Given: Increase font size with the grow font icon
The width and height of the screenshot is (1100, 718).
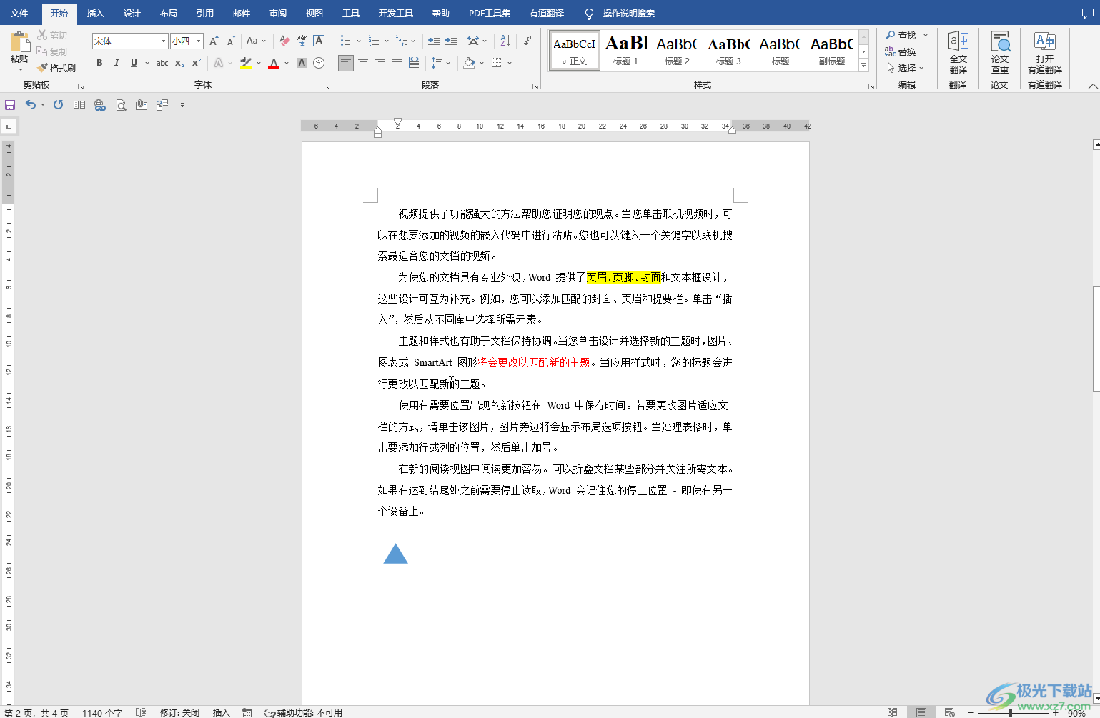Looking at the screenshot, I should (x=214, y=41).
